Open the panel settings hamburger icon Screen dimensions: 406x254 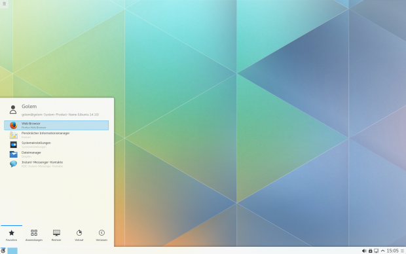(x=402, y=251)
